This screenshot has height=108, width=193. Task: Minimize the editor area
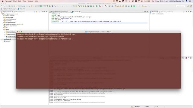pyautogui.click(x=145, y=12)
